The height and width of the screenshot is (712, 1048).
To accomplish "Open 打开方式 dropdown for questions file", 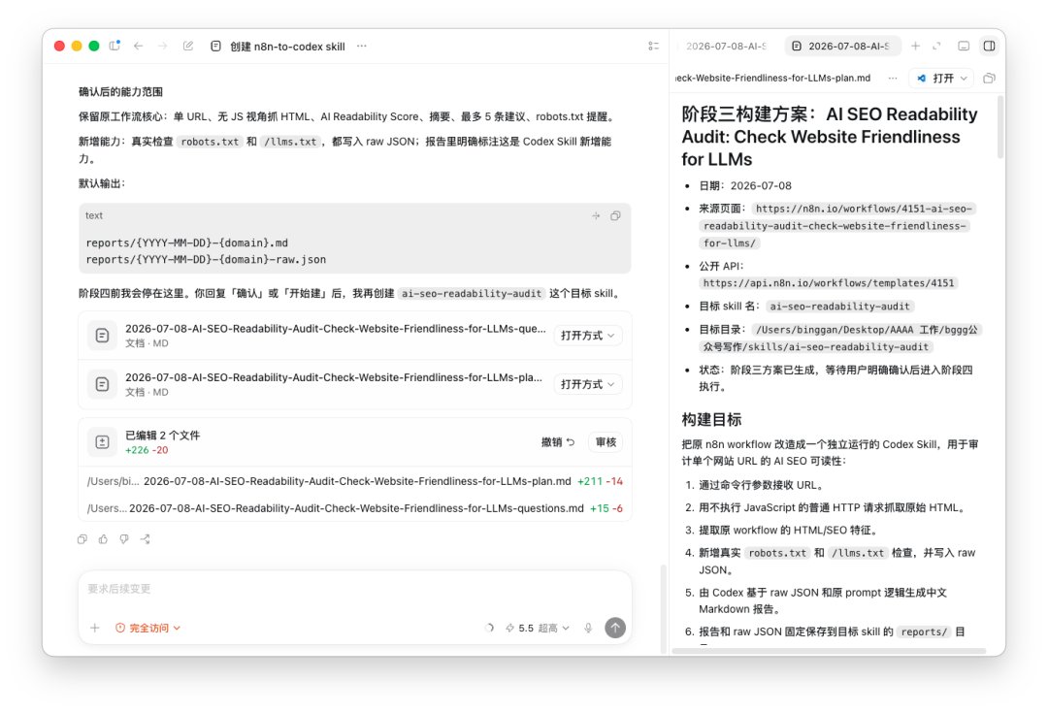I will [587, 336].
